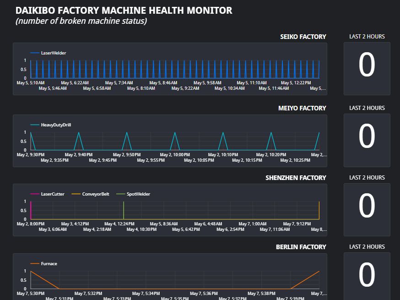Open the BERLIN FACTORY panel title
This screenshot has width=400, height=300.
click(301, 247)
